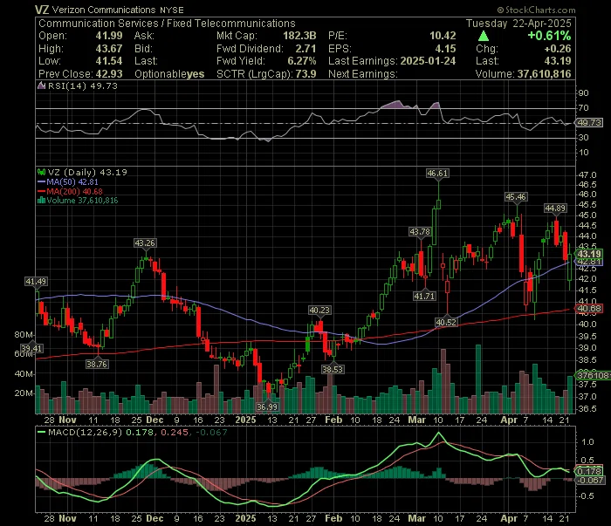The height and width of the screenshot is (526, 611).
Task: Click Communication Services / Fixed Telecommunications sector text
Action: click(167, 24)
